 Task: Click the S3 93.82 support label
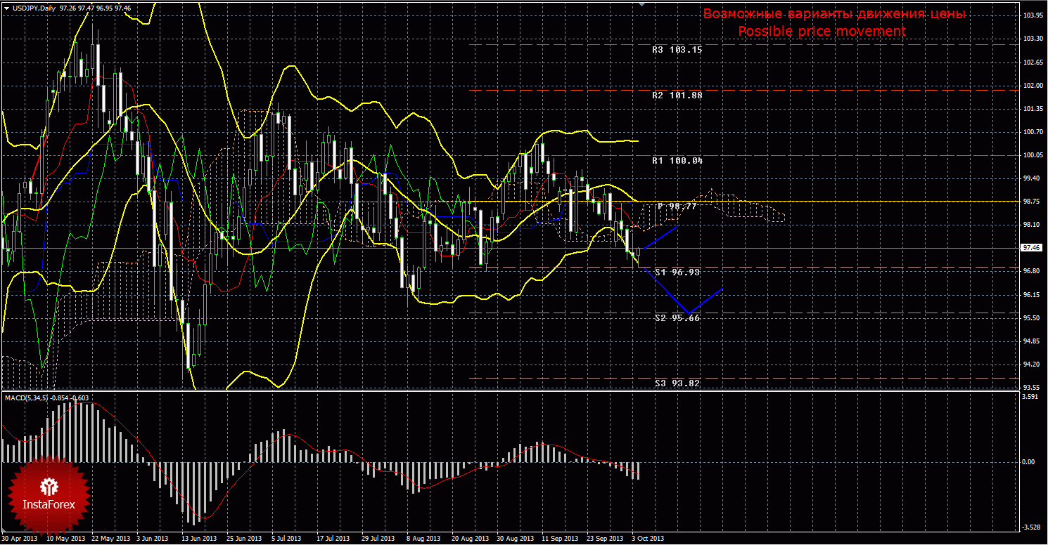click(677, 383)
